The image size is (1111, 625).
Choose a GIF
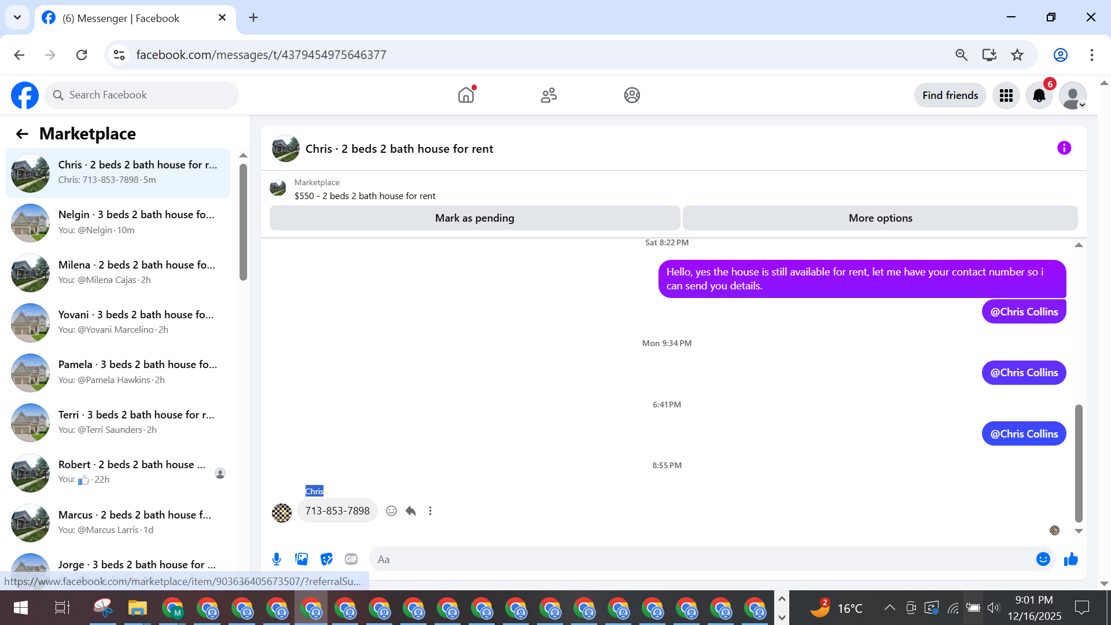pos(351,559)
